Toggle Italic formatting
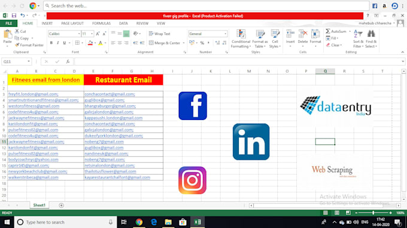The width and height of the screenshot is (407, 228). 57,43
